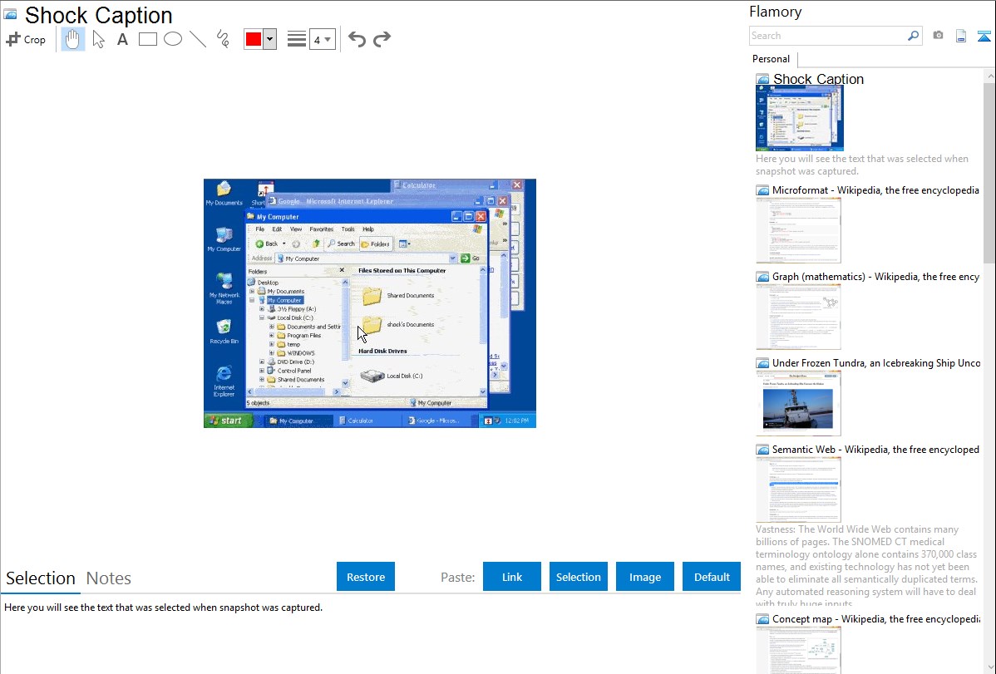
Task: Redo the last undone edit
Action: [382, 39]
